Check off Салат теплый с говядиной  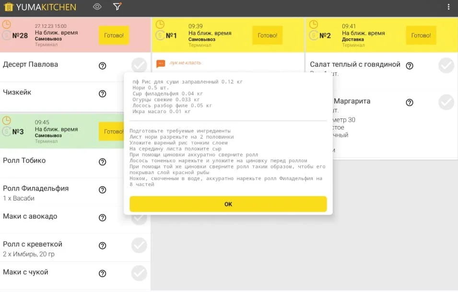point(446,65)
